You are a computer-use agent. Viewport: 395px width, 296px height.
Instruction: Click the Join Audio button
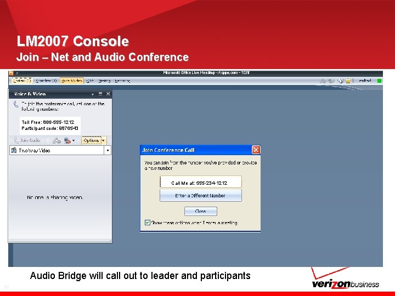pyautogui.click(x=27, y=140)
